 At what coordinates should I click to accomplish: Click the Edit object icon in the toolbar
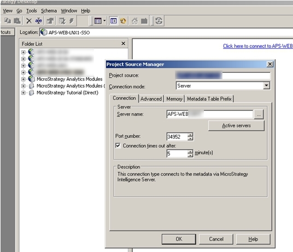(x=62, y=21)
